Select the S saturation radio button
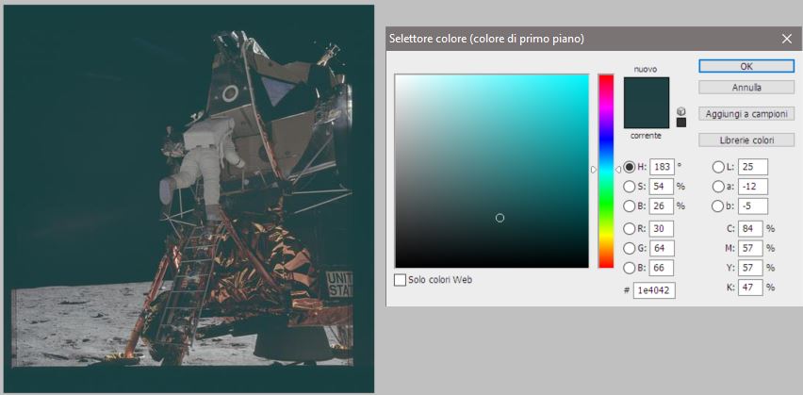 click(629, 187)
